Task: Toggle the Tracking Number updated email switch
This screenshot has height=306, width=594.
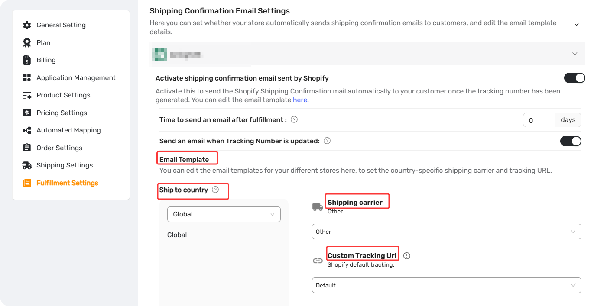Action: click(x=571, y=141)
